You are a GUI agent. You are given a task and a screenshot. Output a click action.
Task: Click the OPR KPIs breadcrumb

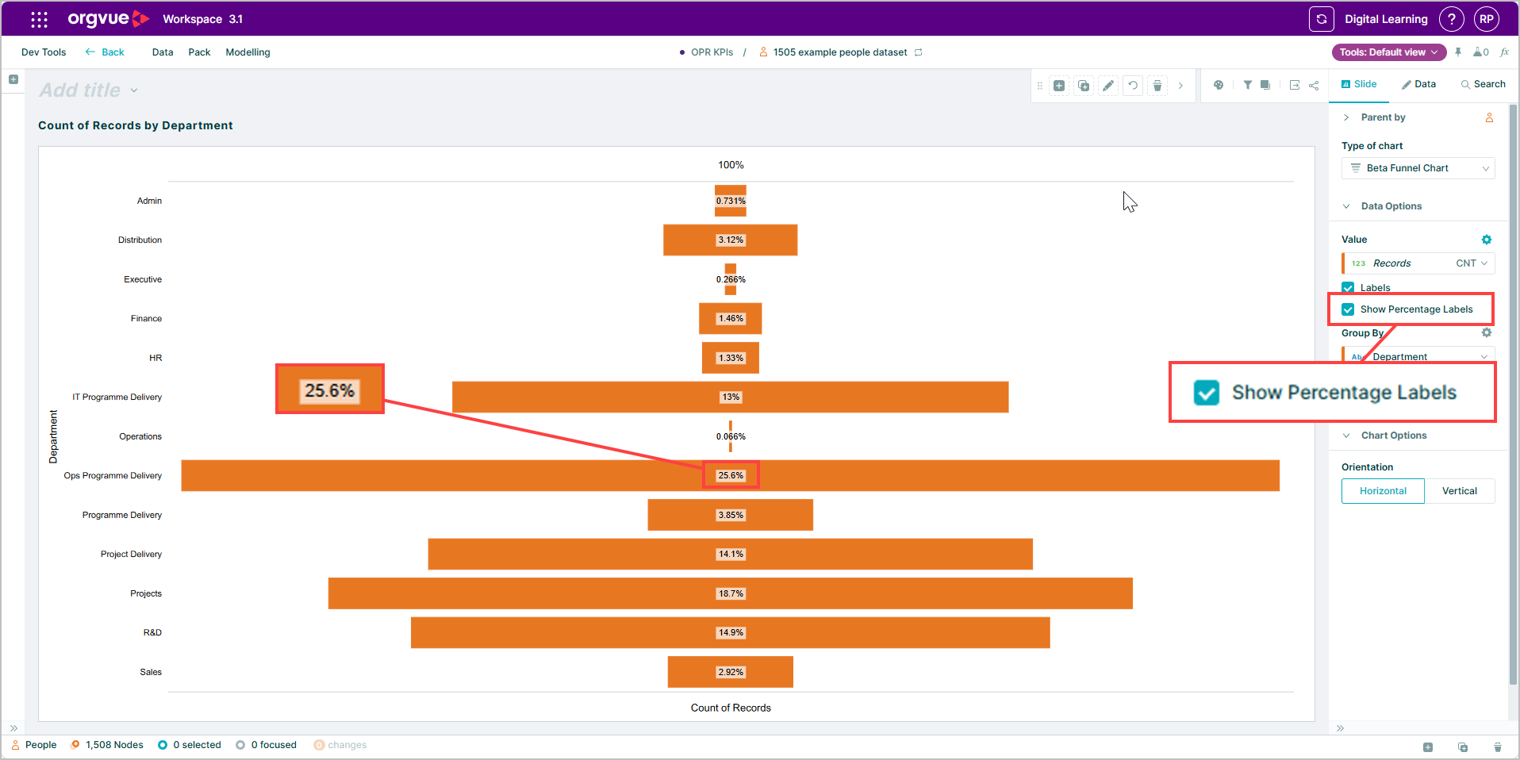pos(712,52)
